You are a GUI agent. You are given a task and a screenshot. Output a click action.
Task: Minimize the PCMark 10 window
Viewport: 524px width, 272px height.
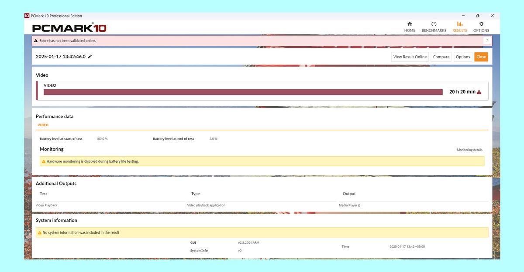pos(463,16)
